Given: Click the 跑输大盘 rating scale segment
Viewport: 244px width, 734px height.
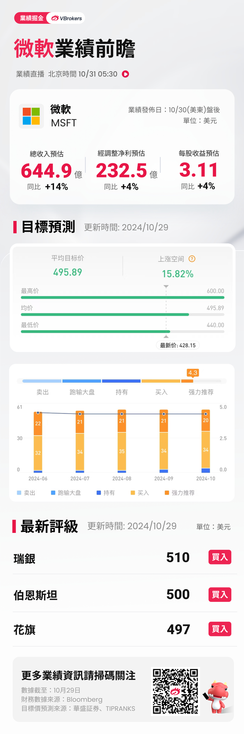Looking at the screenshot, I should (82, 381).
